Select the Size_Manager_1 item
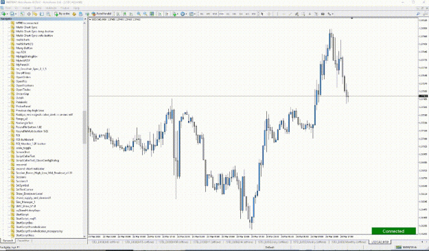Image resolution: width=429 pixels, height=251 pixels. [25, 202]
